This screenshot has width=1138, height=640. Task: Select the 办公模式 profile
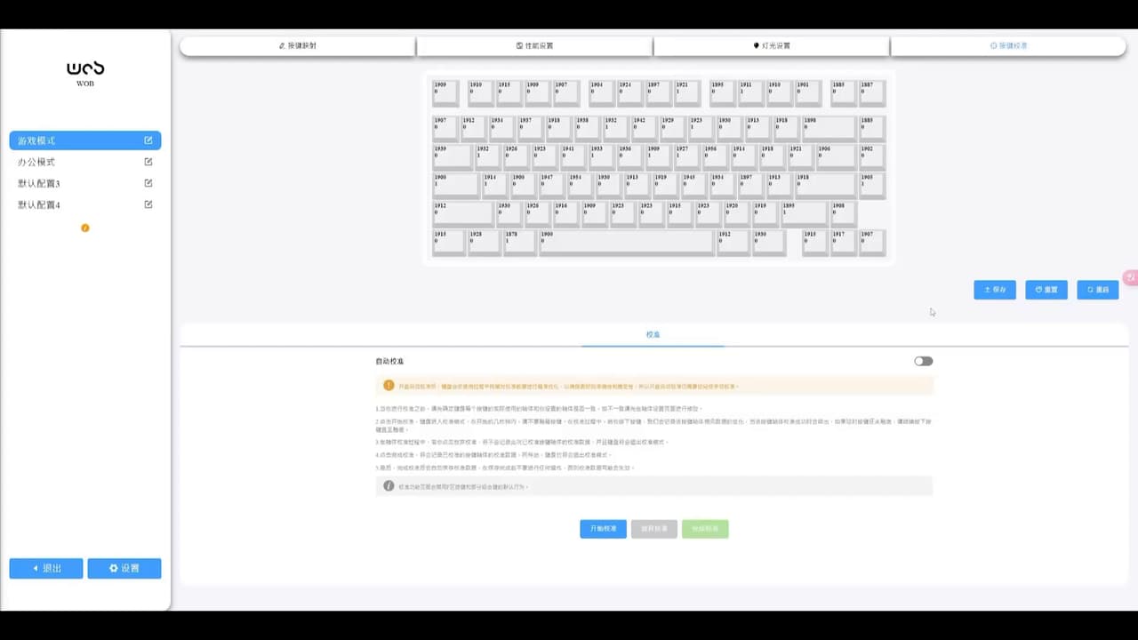point(37,162)
